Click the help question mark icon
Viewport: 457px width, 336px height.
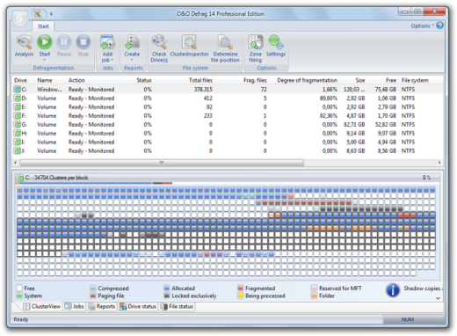[x=439, y=26]
